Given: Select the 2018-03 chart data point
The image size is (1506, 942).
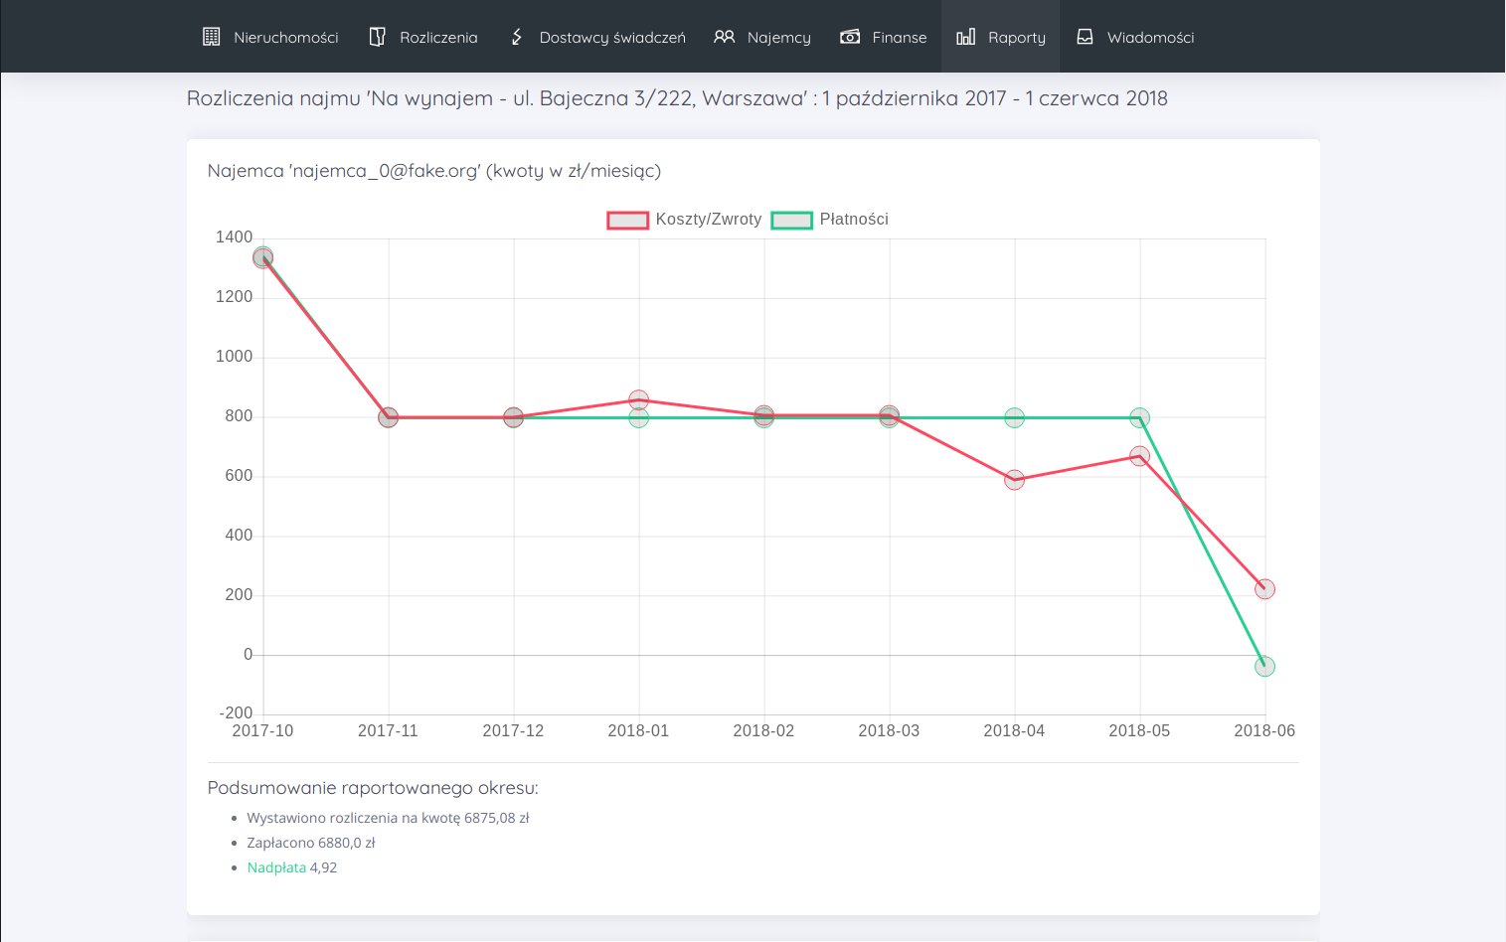Looking at the screenshot, I should pyautogui.click(x=890, y=416).
